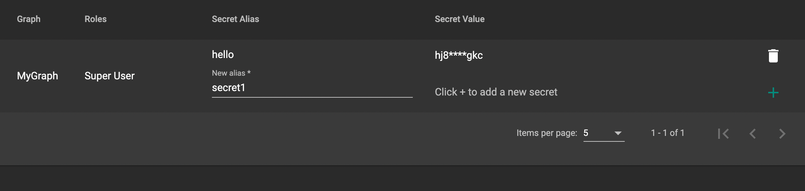Click into the New alias input field
This screenshot has width=805, height=191.
coord(312,88)
